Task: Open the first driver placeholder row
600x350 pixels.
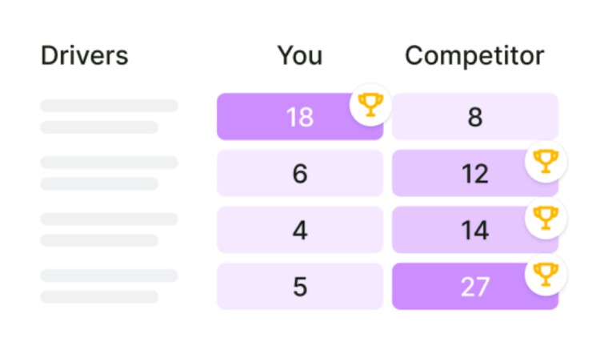Action: 109,116
